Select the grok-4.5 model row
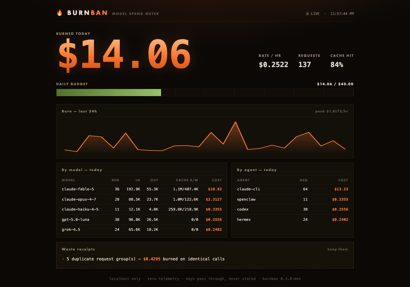The width and height of the screenshot is (410, 287). tap(142, 230)
